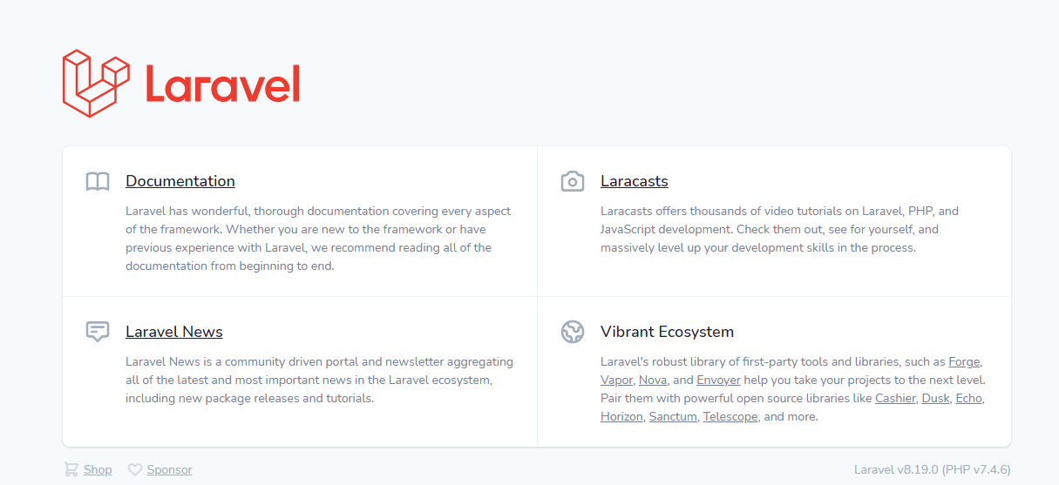1059x485 pixels.
Task: Open the Documentation link
Action: 180,181
